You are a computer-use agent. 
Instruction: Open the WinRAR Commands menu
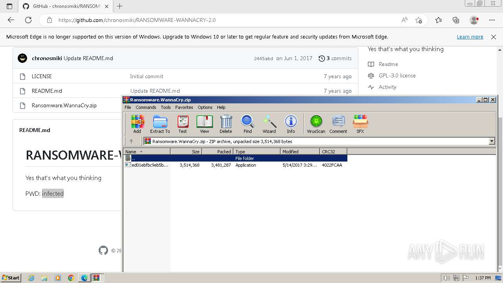coord(146,107)
